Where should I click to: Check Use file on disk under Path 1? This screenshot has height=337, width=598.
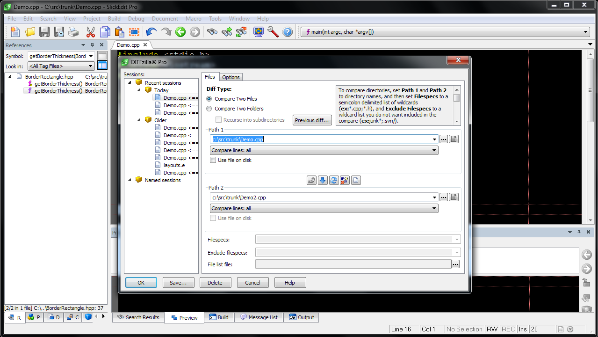click(x=213, y=160)
